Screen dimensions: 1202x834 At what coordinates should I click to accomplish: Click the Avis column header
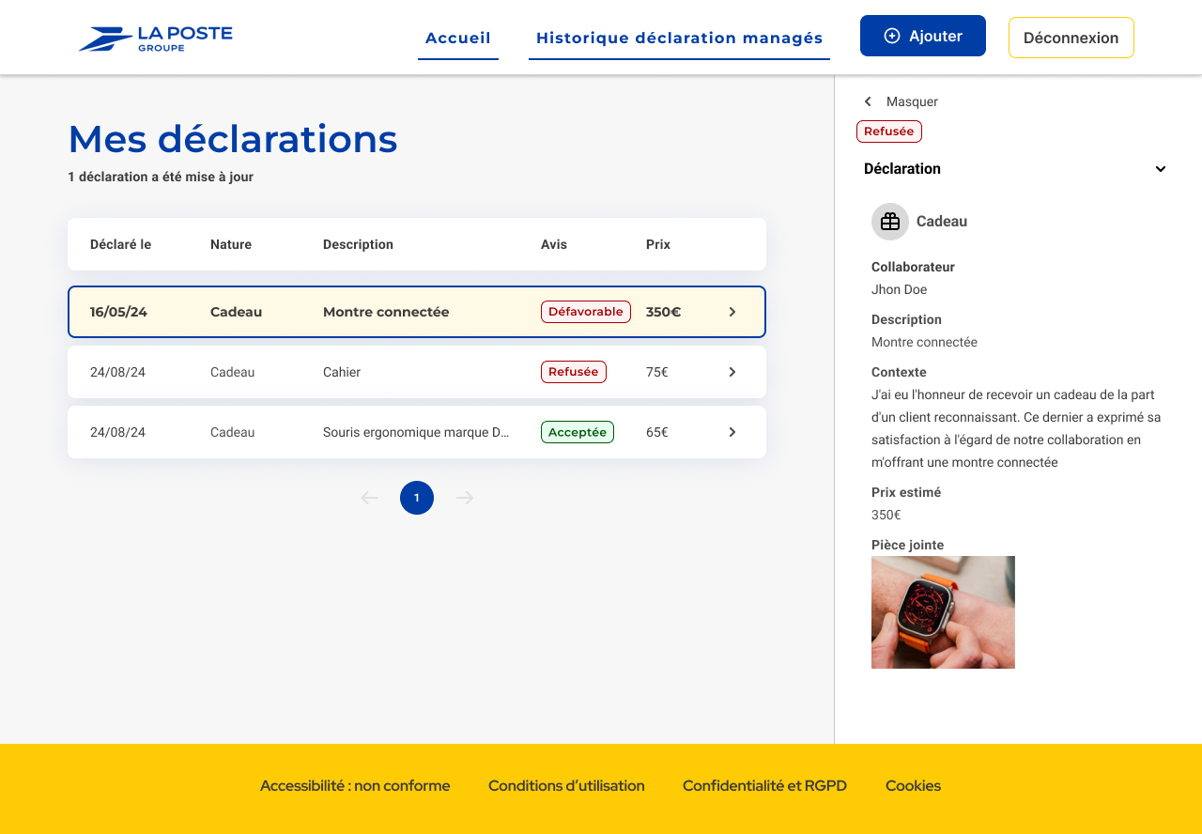pyautogui.click(x=554, y=244)
